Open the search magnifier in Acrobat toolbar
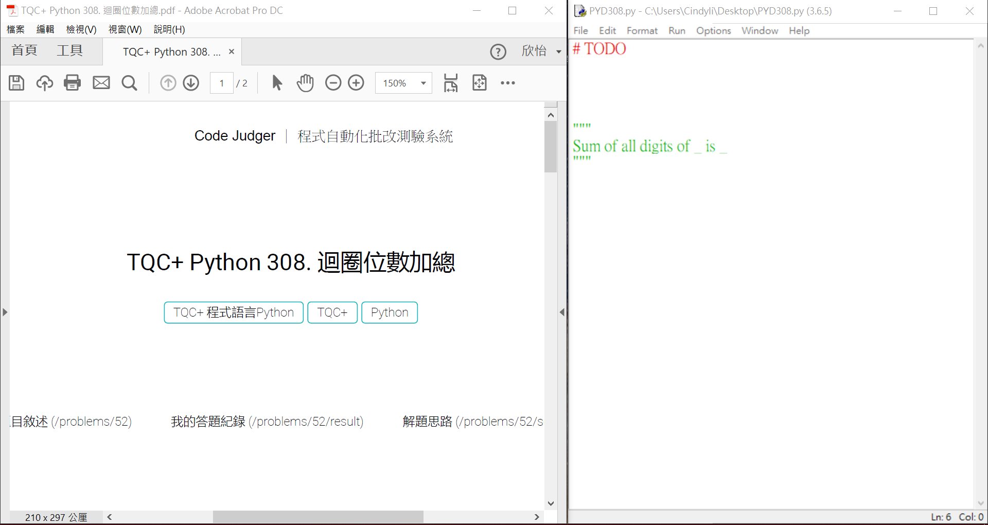Screen dimensions: 988x525 [129, 83]
